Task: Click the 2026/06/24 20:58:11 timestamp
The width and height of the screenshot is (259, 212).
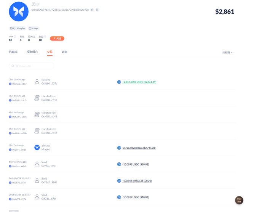Action: (20, 178)
